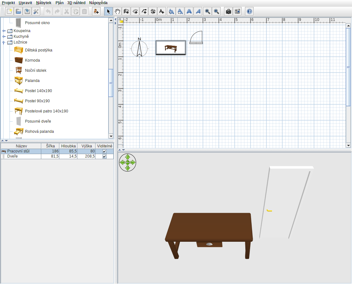This screenshot has height=284, width=352.
Task: Open the Nábytek menu
Action: tap(43, 3)
